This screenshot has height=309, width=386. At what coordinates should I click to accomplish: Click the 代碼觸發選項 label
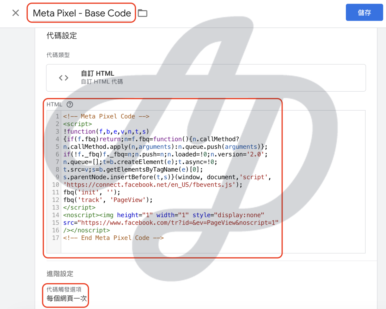coord(64,289)
